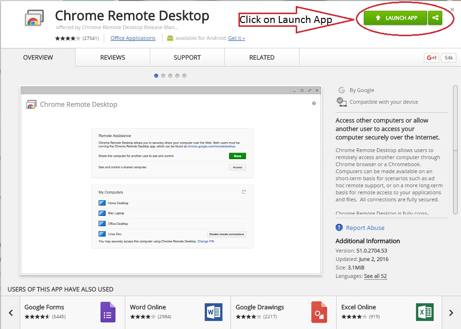Click the G+1 button
461x329 pixels.
tap(431, 58)
